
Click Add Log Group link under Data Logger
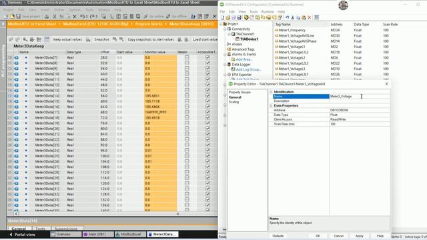click(x=248, y=69)
